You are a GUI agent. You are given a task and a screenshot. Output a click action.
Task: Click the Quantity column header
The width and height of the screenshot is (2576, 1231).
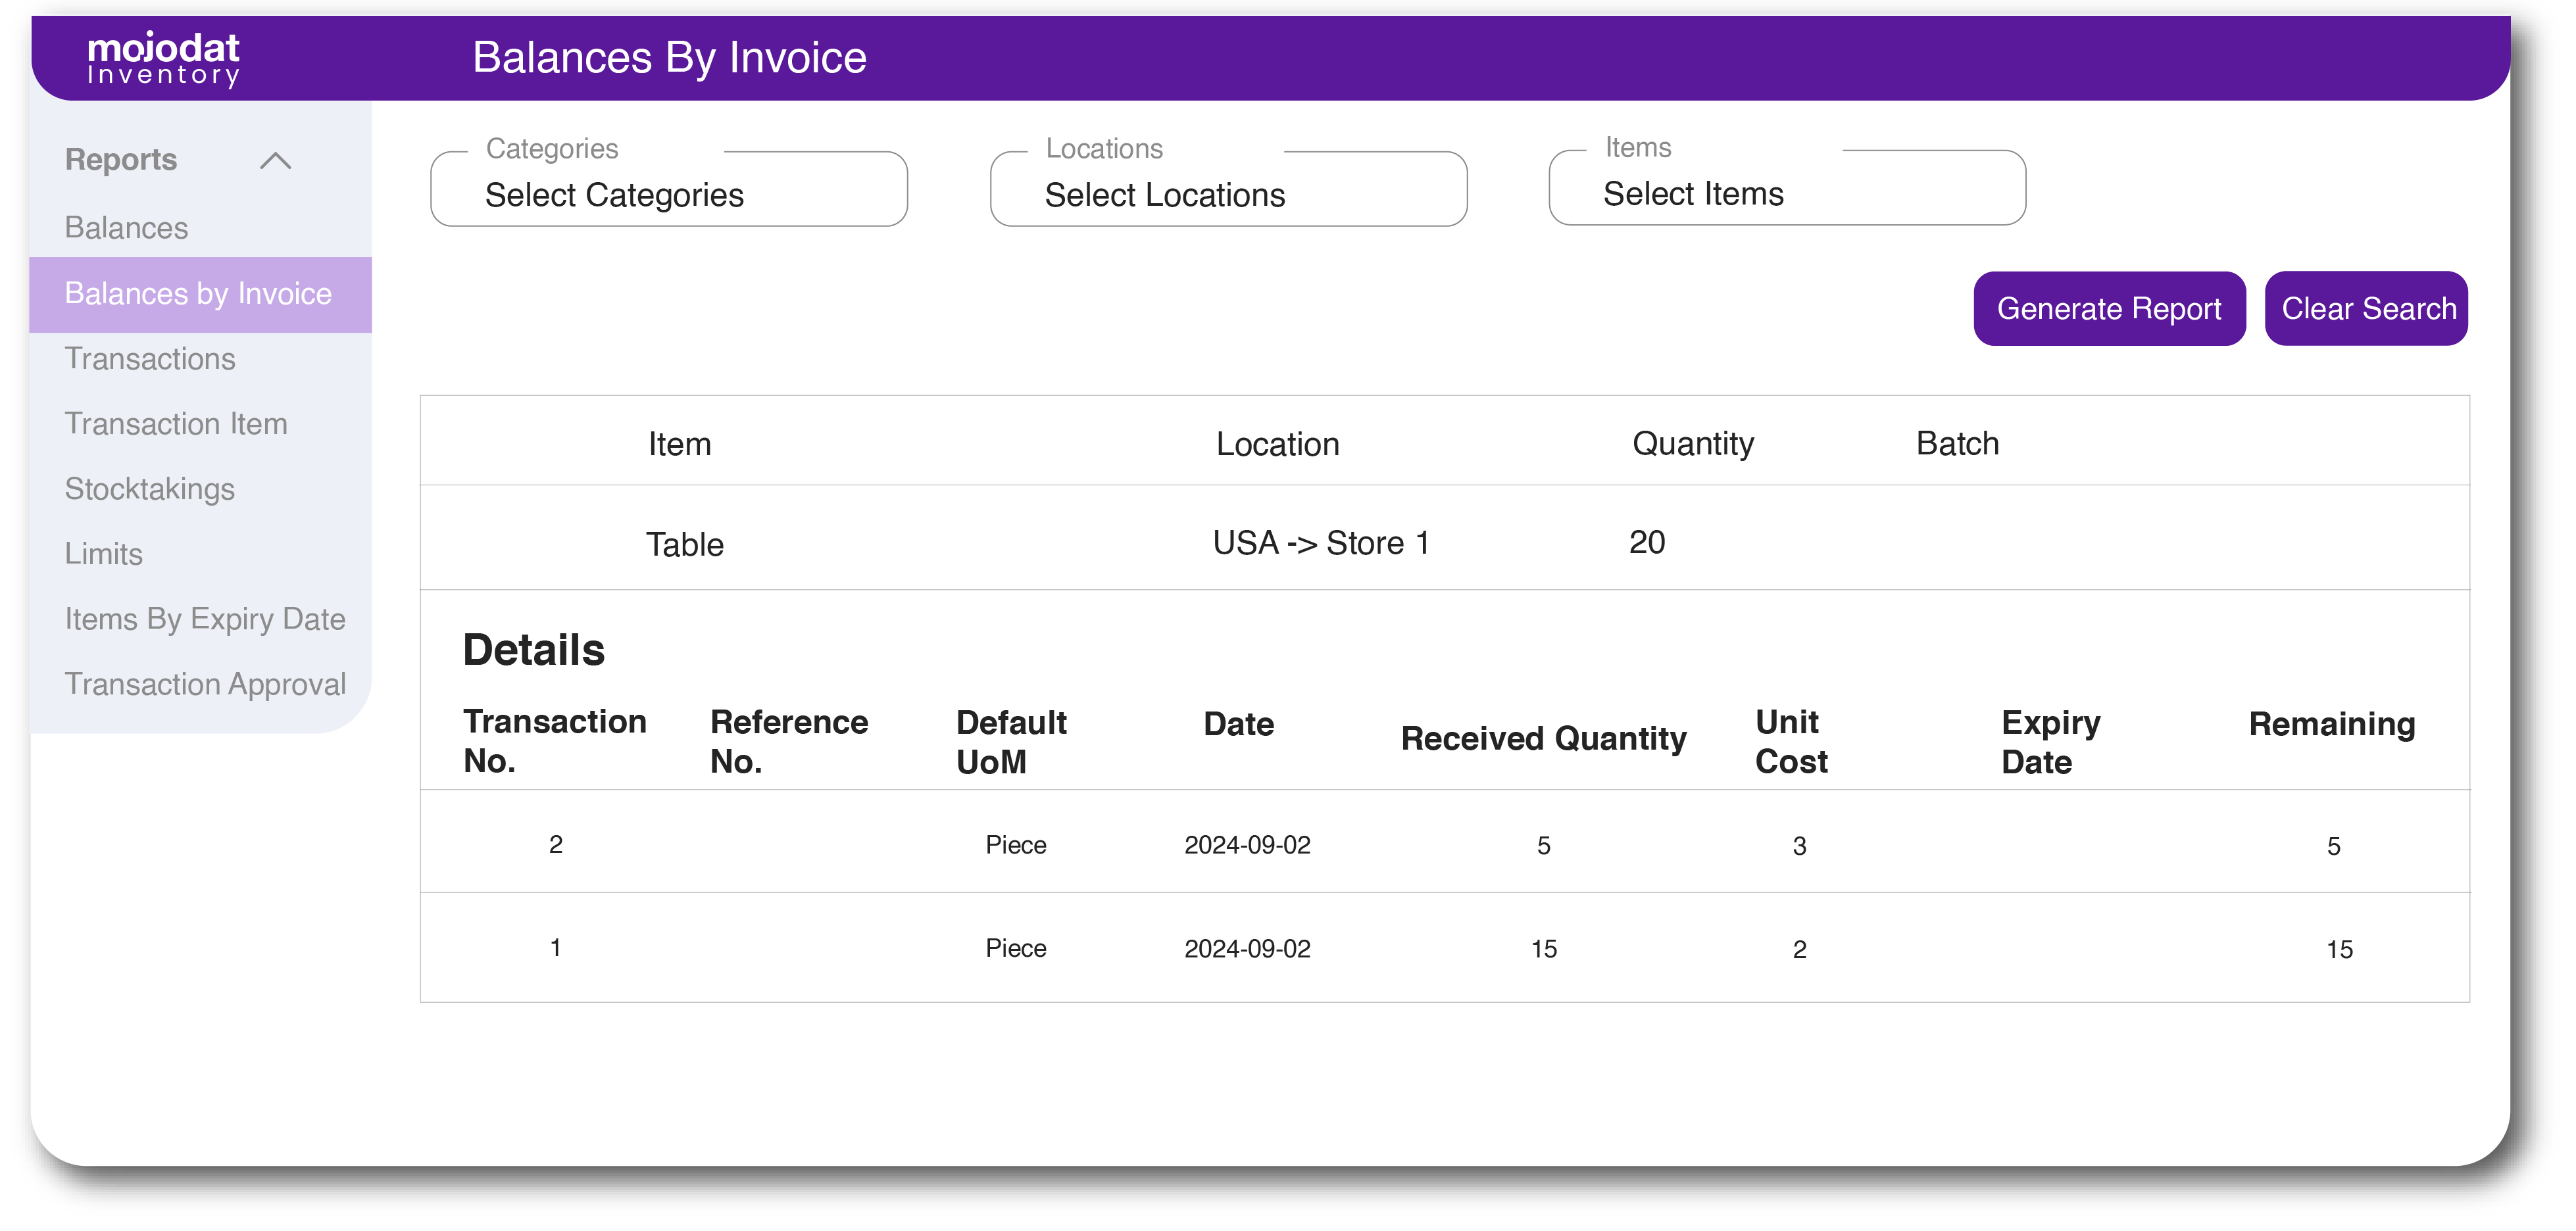click(x=1692, y=444)
